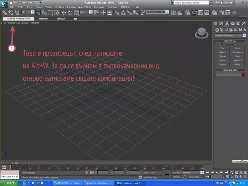248x186 pixels.
Task: Open the Hierarchy panel tab
Action: [228, 24]
